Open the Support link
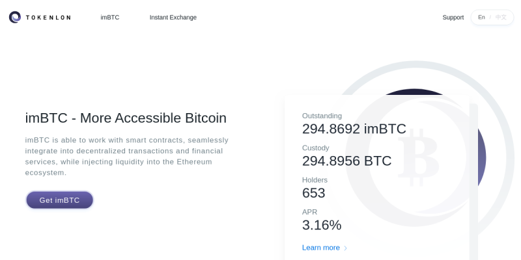The image size is (521, 260). (453, 18)
